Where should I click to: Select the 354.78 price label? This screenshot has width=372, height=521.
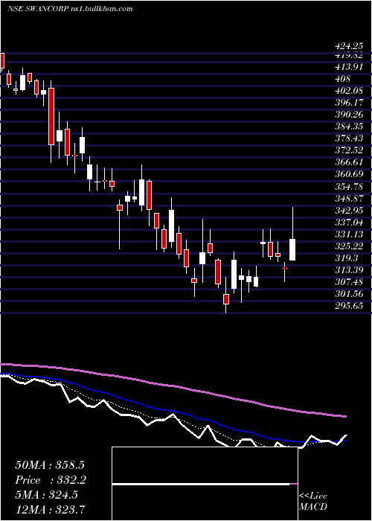349,186
